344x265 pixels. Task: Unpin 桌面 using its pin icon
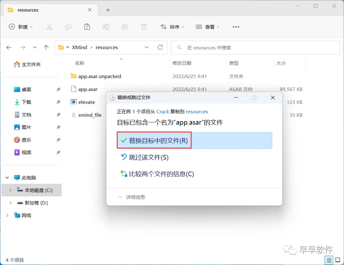pos(58,90)
